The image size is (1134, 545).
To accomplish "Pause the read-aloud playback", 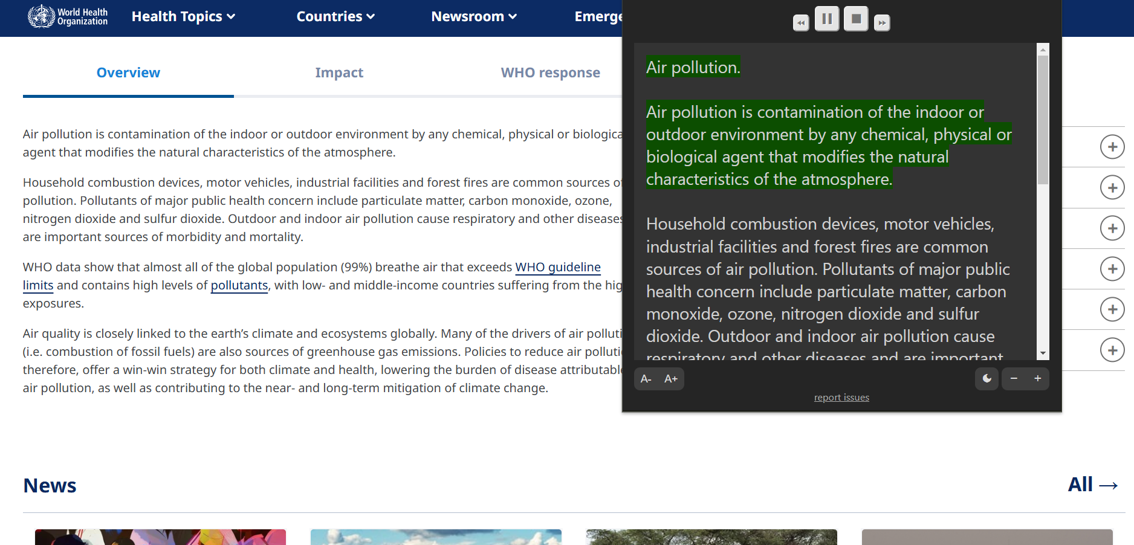I will tap(827, 19).
